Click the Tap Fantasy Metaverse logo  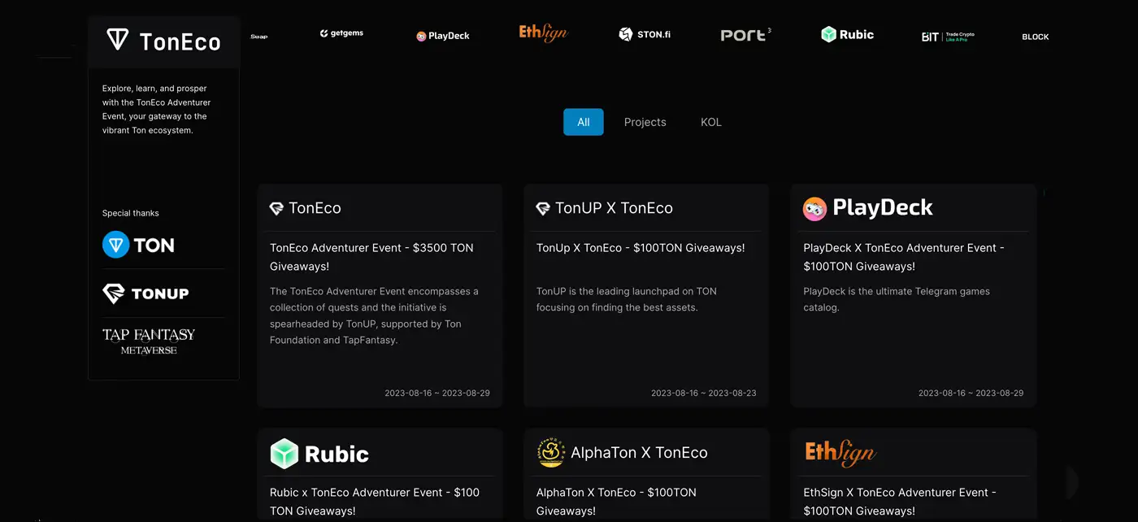(x=149, y=341)
